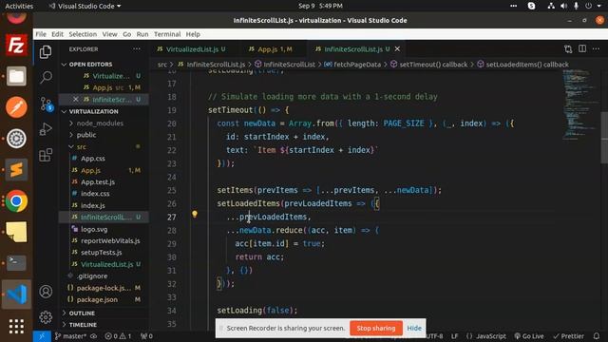Click the lightbulb code action on line 27
Image resolution: width=608 pixels, height=342 pixels.
point(195,214)
